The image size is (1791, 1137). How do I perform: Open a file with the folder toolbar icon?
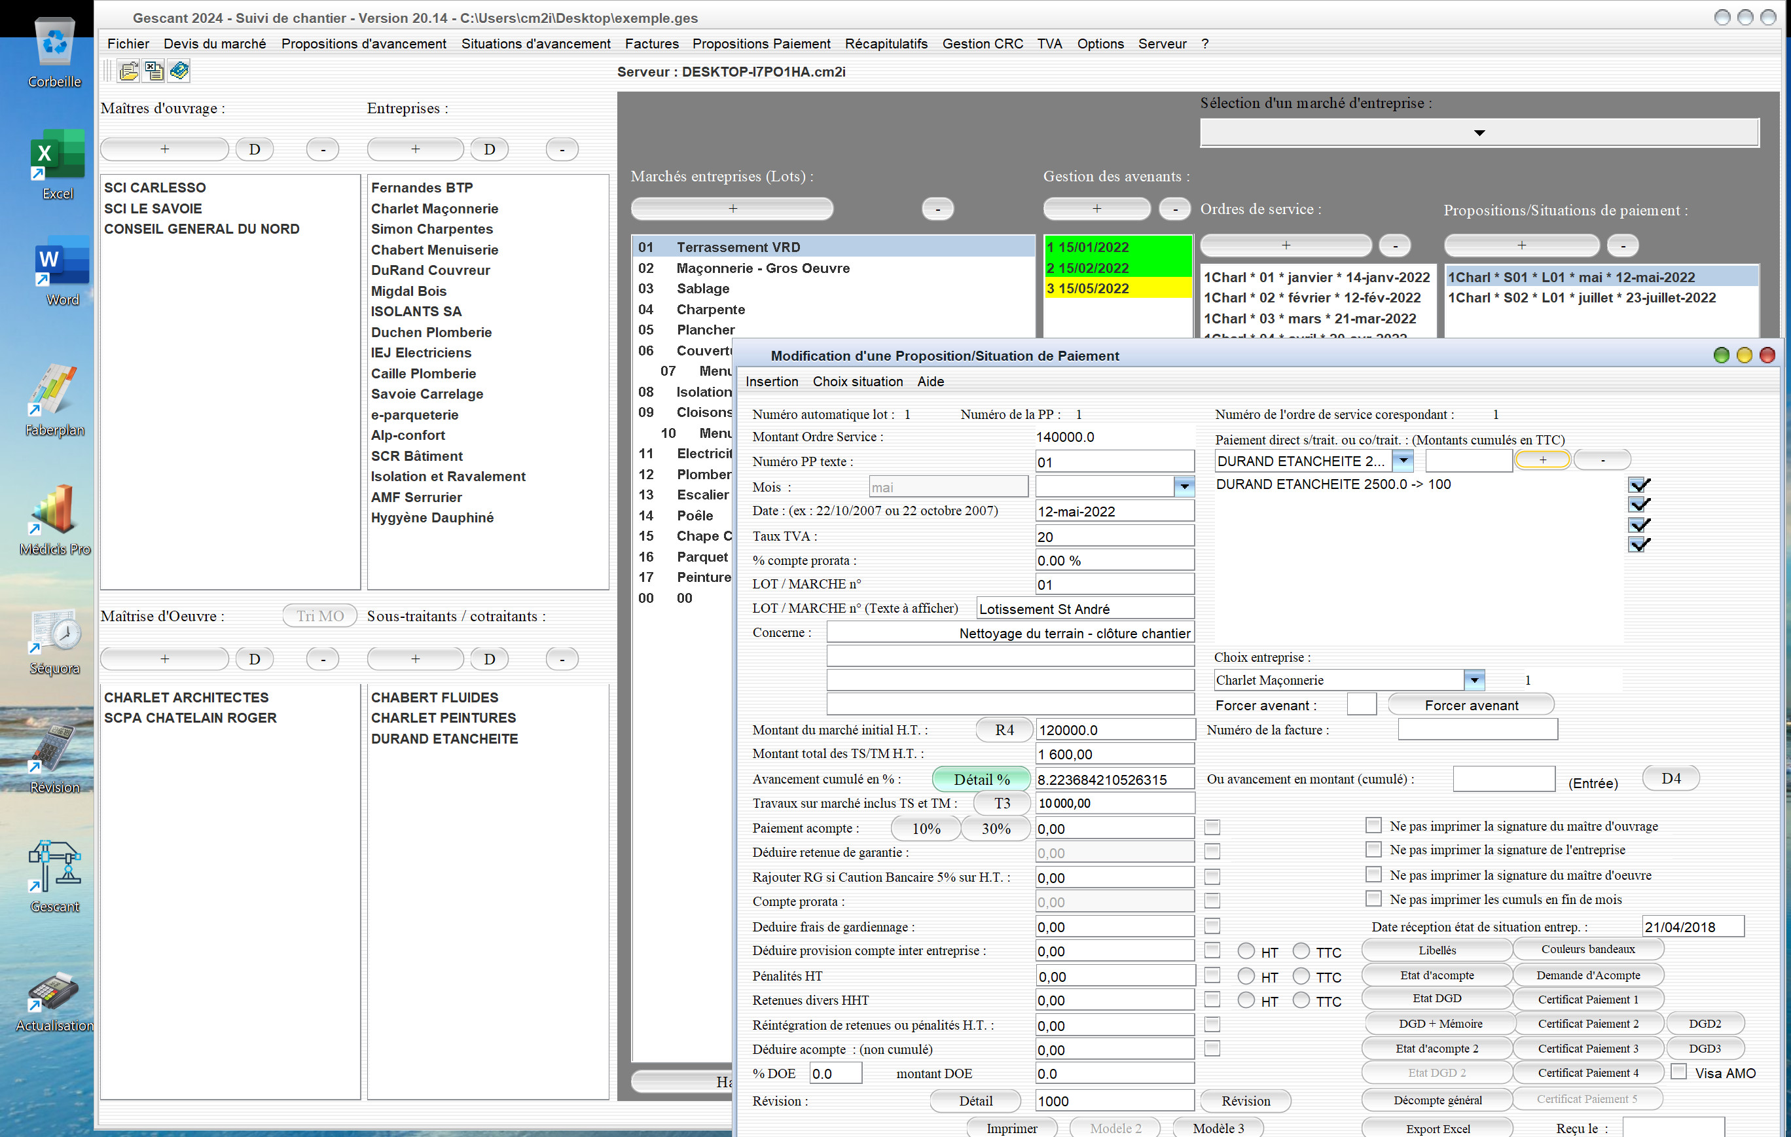click(129, 71)
